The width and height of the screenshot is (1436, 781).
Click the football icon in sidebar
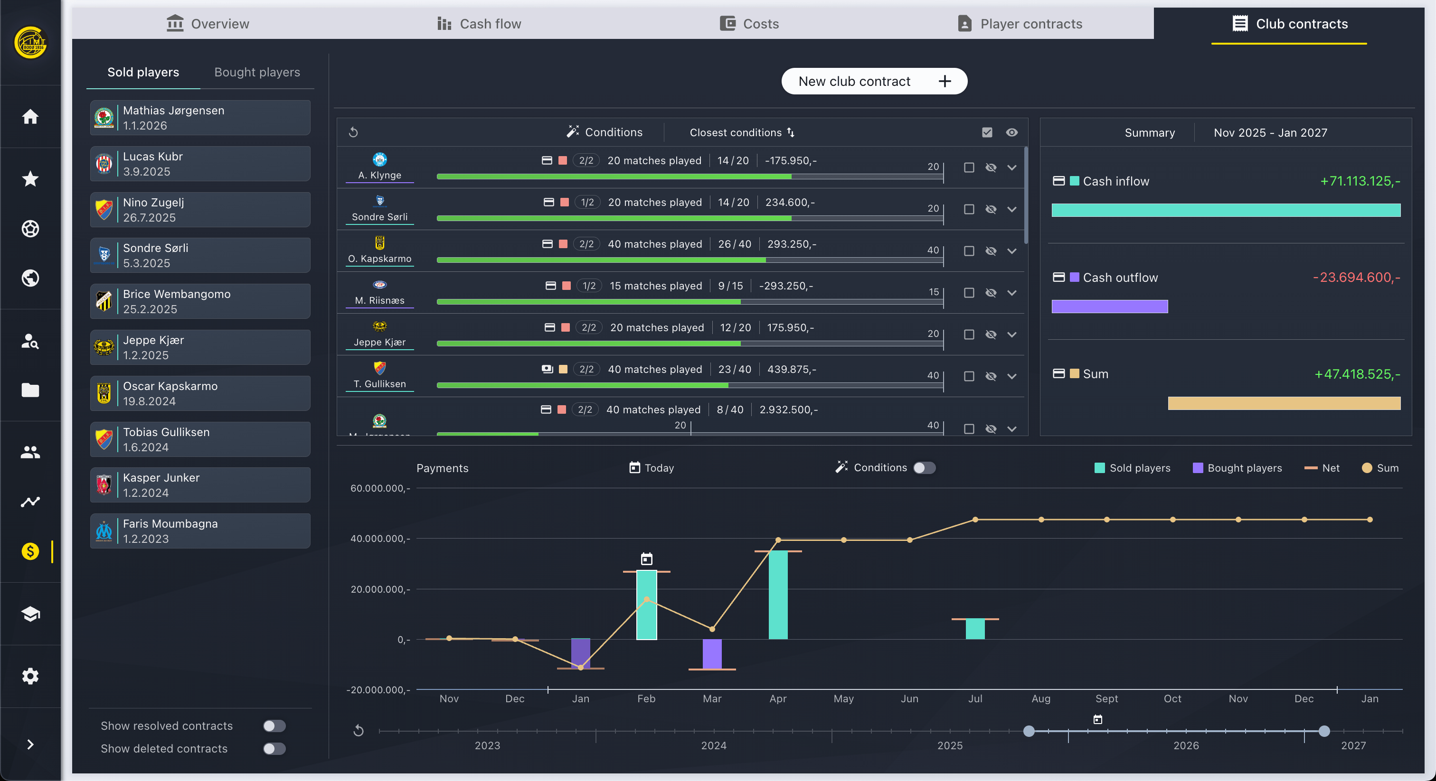(x=30, y=228)
